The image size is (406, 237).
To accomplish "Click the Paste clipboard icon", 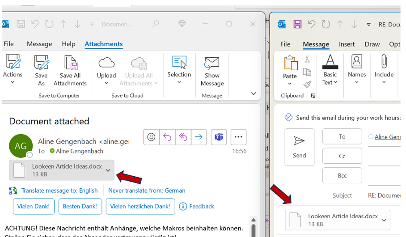I will (x=290, y=63).
